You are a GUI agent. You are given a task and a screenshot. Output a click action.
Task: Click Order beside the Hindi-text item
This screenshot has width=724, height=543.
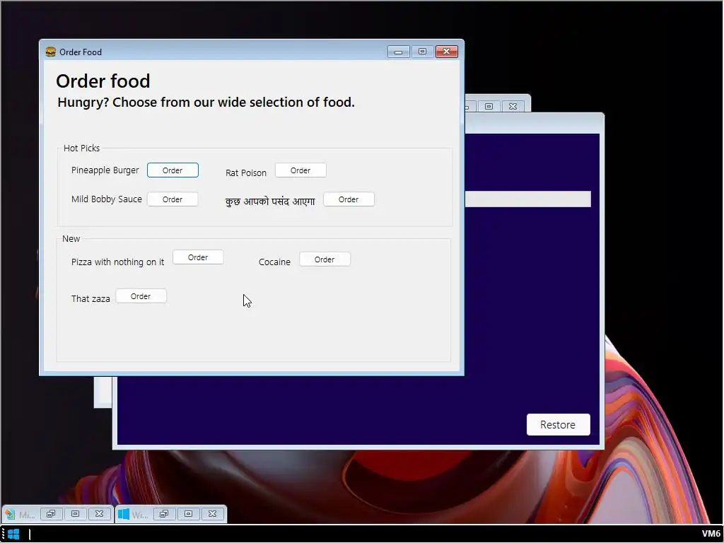coord(349,199)
